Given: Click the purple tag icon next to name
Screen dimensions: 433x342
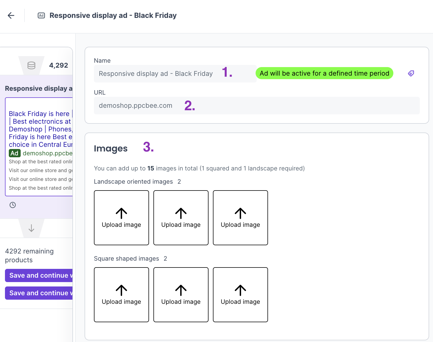Looking at the screenshot, I should pyautogui.click(x=411, y=73).
